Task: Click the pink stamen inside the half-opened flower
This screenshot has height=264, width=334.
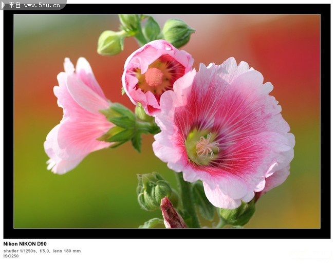Action: 154,78
